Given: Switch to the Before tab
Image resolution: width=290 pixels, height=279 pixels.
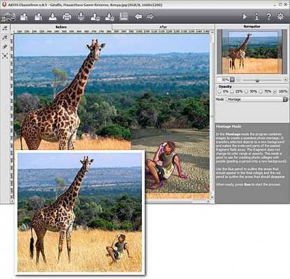Looking at the screenshot, I should pos(61,27).
